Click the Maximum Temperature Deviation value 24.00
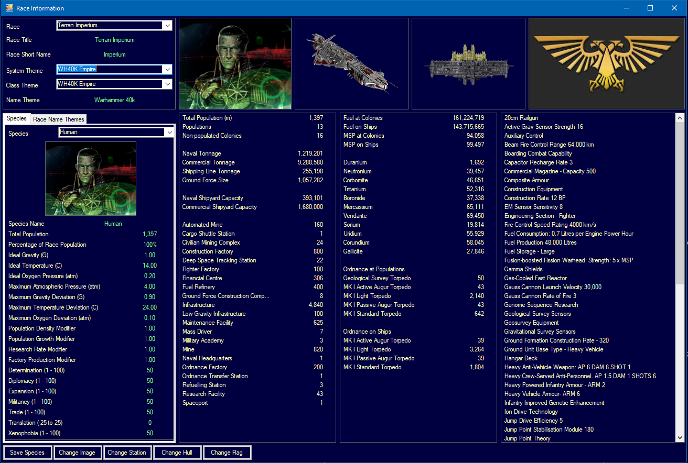688x463 pixels. coord(150,307)
